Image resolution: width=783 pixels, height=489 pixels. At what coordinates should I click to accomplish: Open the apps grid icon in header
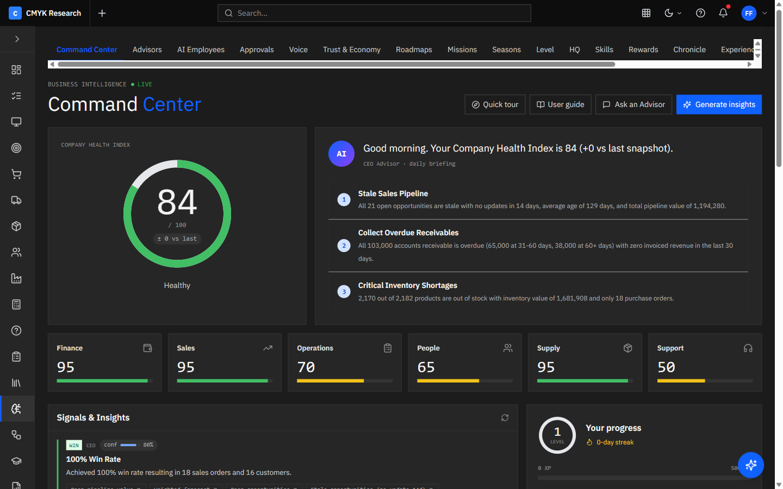(x=646, y=13)
